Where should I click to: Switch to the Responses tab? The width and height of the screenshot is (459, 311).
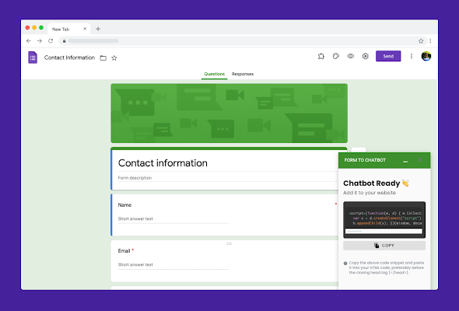[243, 74]
